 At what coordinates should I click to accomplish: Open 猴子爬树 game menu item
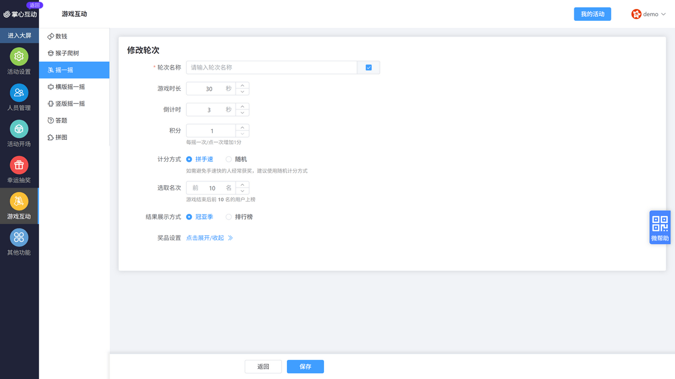pyautogui.click(x=74, y=53)
